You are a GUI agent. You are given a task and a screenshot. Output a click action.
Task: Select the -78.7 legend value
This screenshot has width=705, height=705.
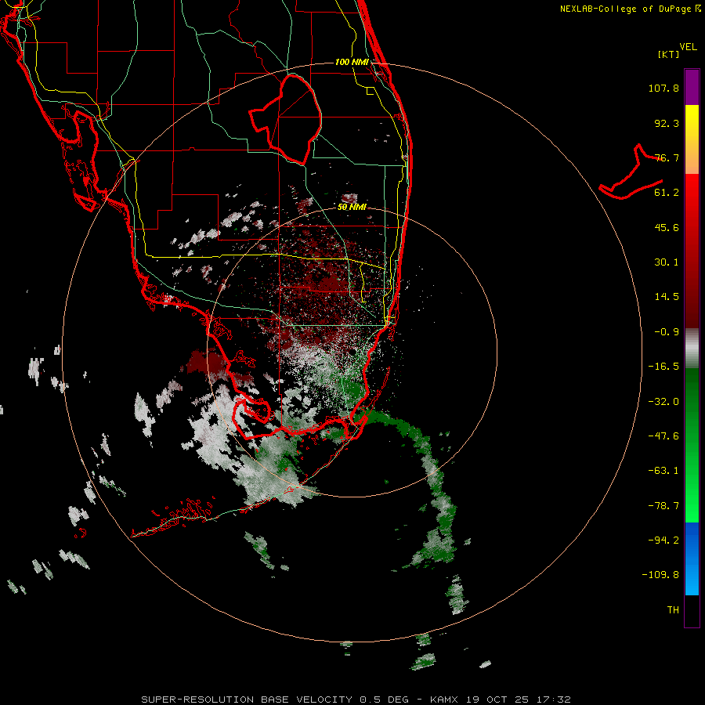(663, 506)
